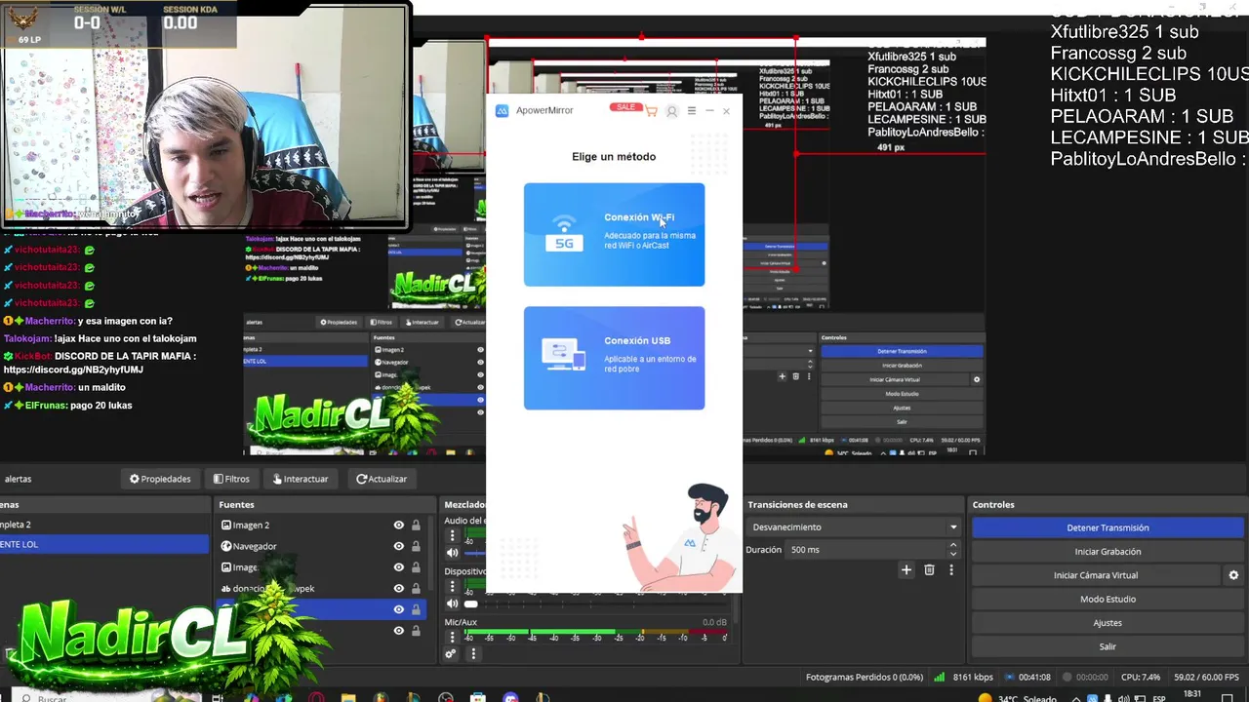Image resolution: width=1249 pixels, height=702 pixels.
Task: Open Dispositivo channel options (three dots)
Action: point(452,586)
